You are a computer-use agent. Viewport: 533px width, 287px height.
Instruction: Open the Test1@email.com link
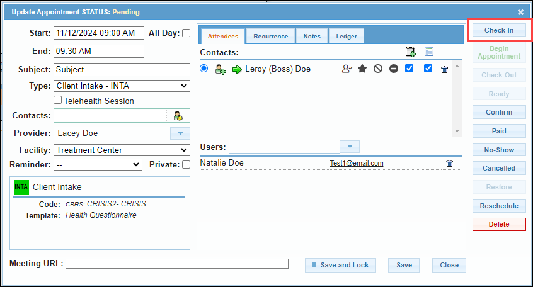point(357,163)
